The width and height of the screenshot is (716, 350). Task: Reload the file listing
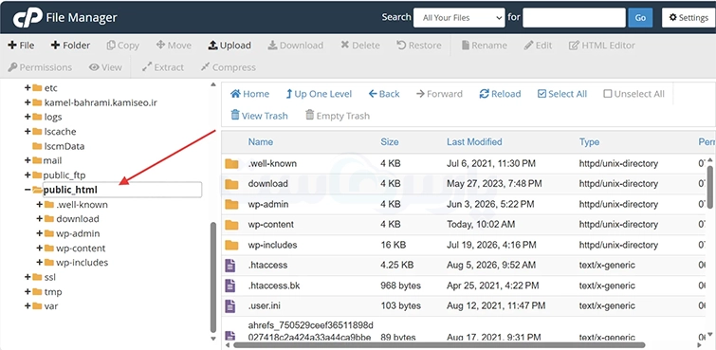click(x=500, y=94)
